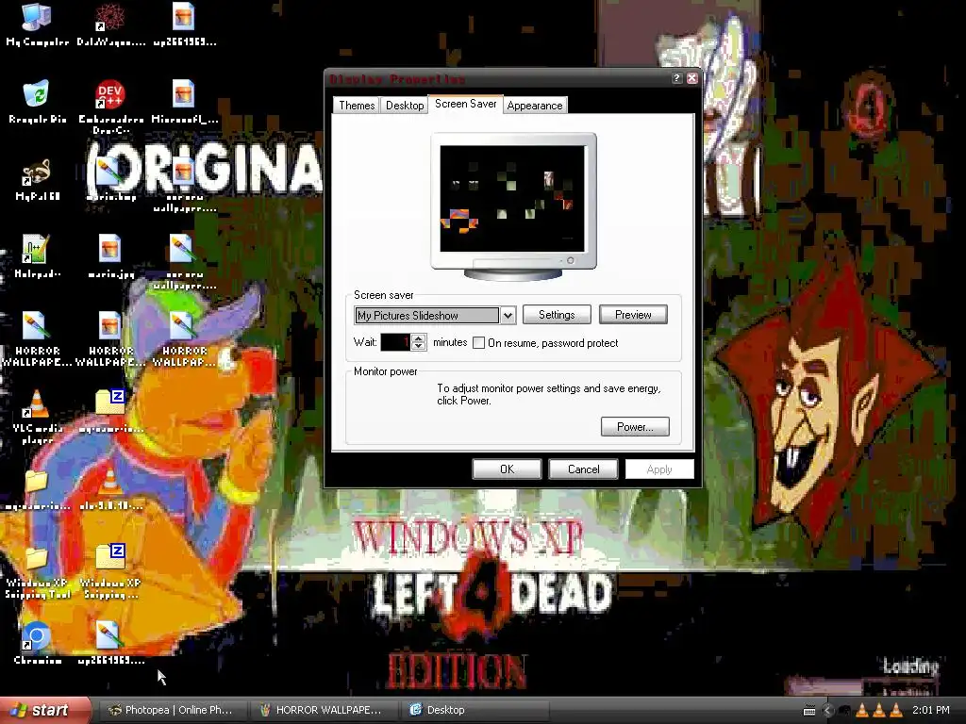Switch to the Desktop tab

tap(405, 106)
